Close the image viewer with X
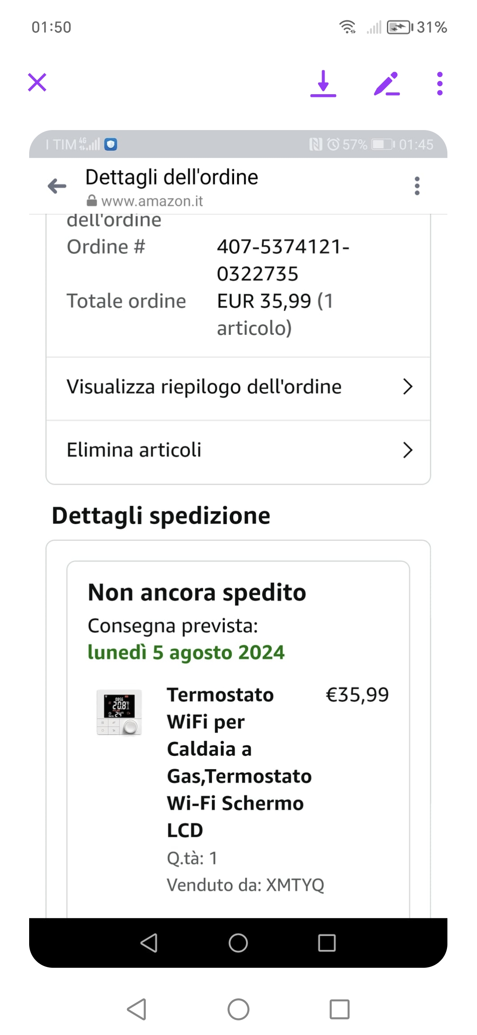This screenshot has width=477, height=1035. point(37,82)
